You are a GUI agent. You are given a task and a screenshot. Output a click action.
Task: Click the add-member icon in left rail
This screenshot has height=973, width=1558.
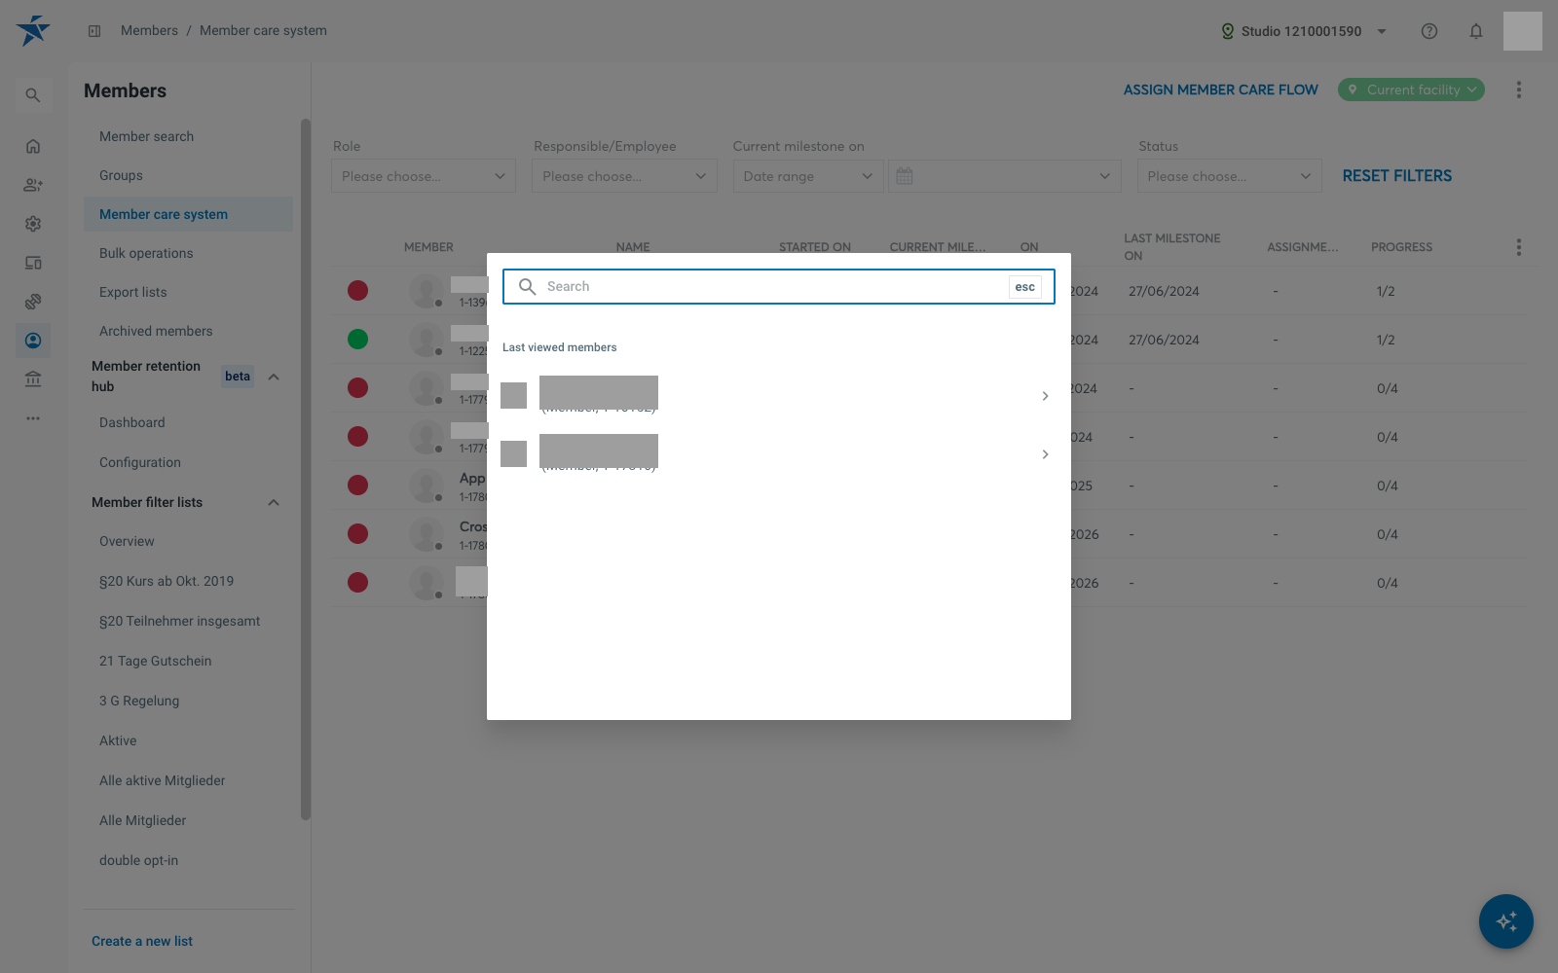pyautogui.click(x=33, y=185)
